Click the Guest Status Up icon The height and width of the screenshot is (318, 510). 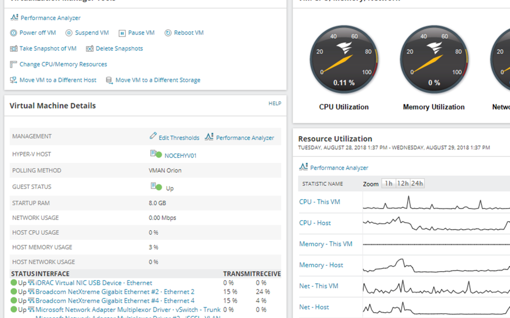[x=156, y=186]
